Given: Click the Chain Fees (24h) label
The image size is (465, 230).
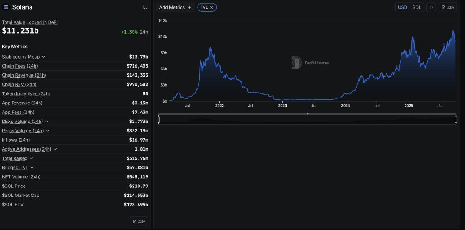Looking at the screenshot, I should click(x=20, y=66).
